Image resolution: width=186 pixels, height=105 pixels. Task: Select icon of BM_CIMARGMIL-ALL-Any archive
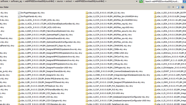(87, 45)
